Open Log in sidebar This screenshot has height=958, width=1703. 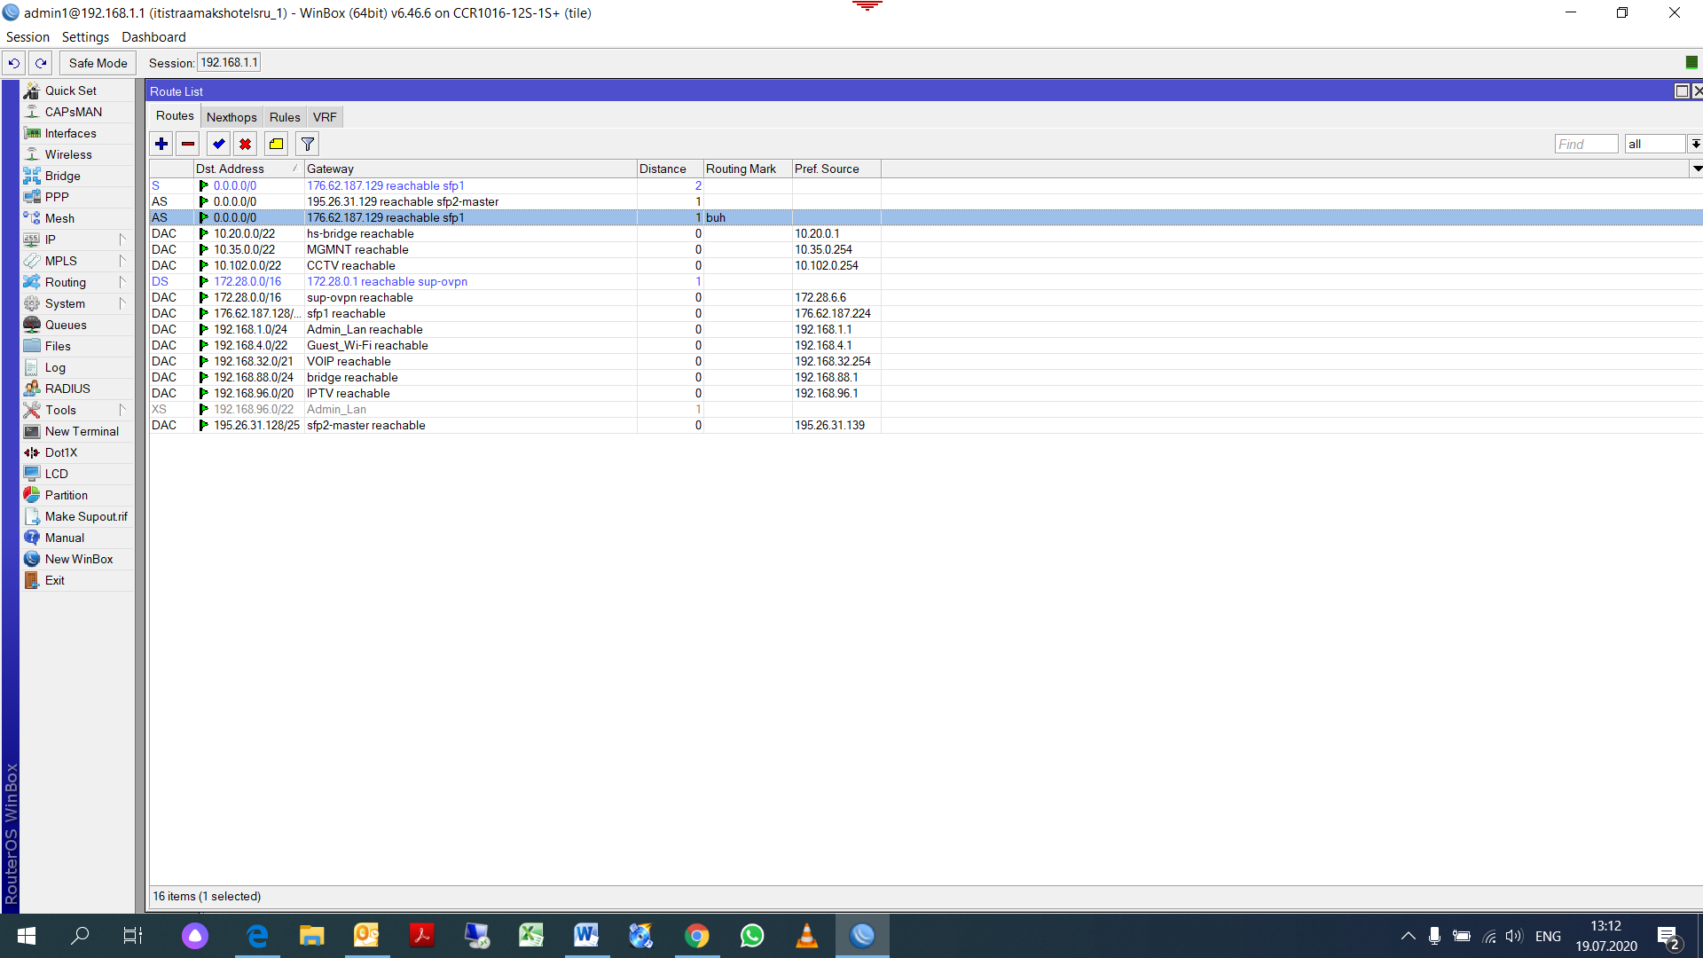pos(77,367)
